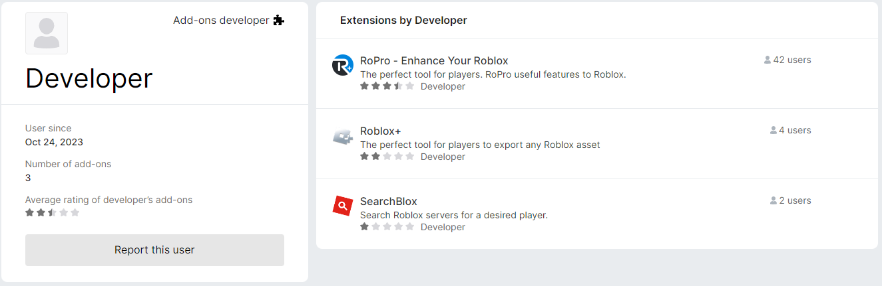Click the users icon beside 2 users
Screen dimensions: 882x286
click(x=773, y=200)
